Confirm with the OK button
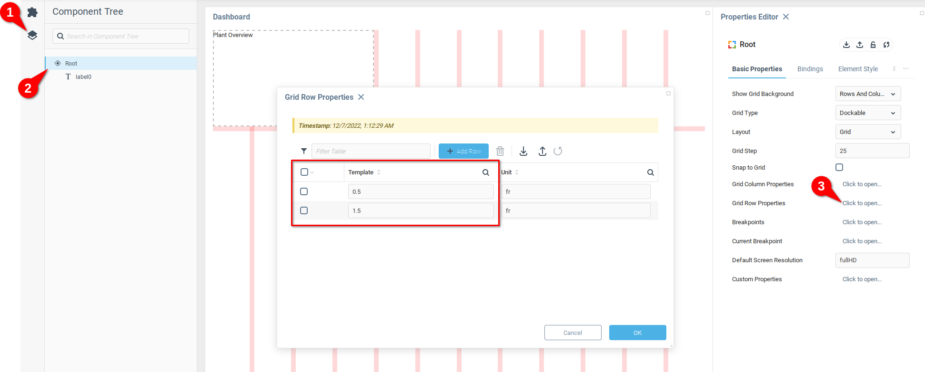Screen dimensions: 925x372 point(637,333)
